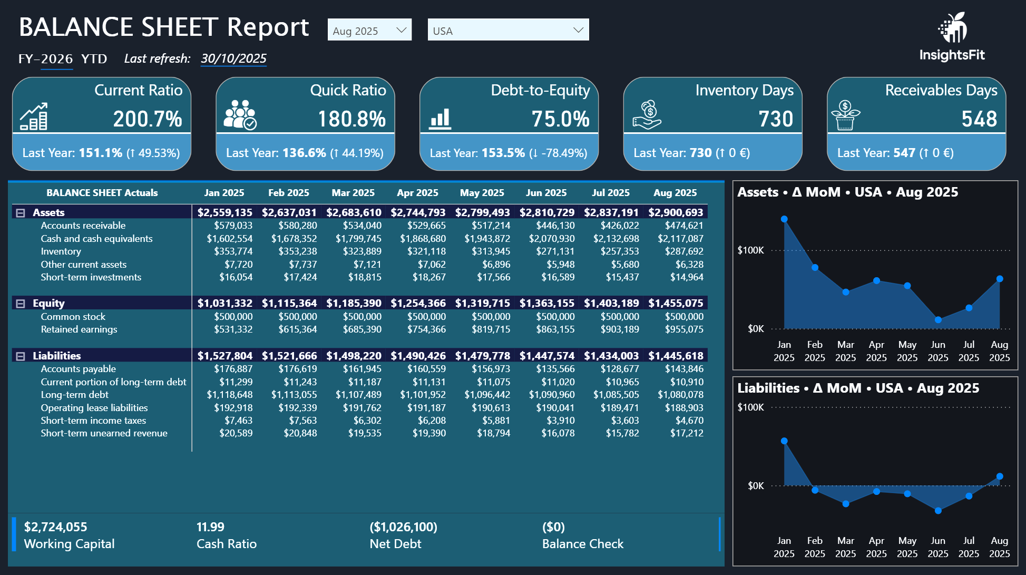Click the last refresh date 30/10/2025
This screenshot has height=575, width=1026.
[233, 59]
